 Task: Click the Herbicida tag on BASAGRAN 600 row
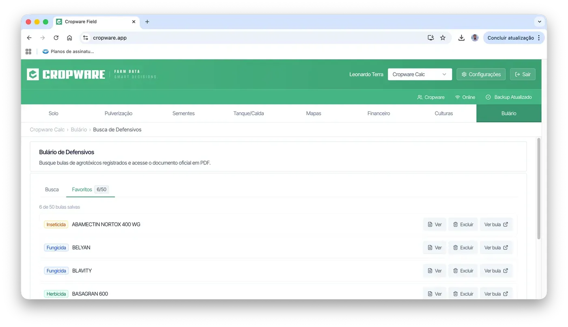[x=56, y=294]
